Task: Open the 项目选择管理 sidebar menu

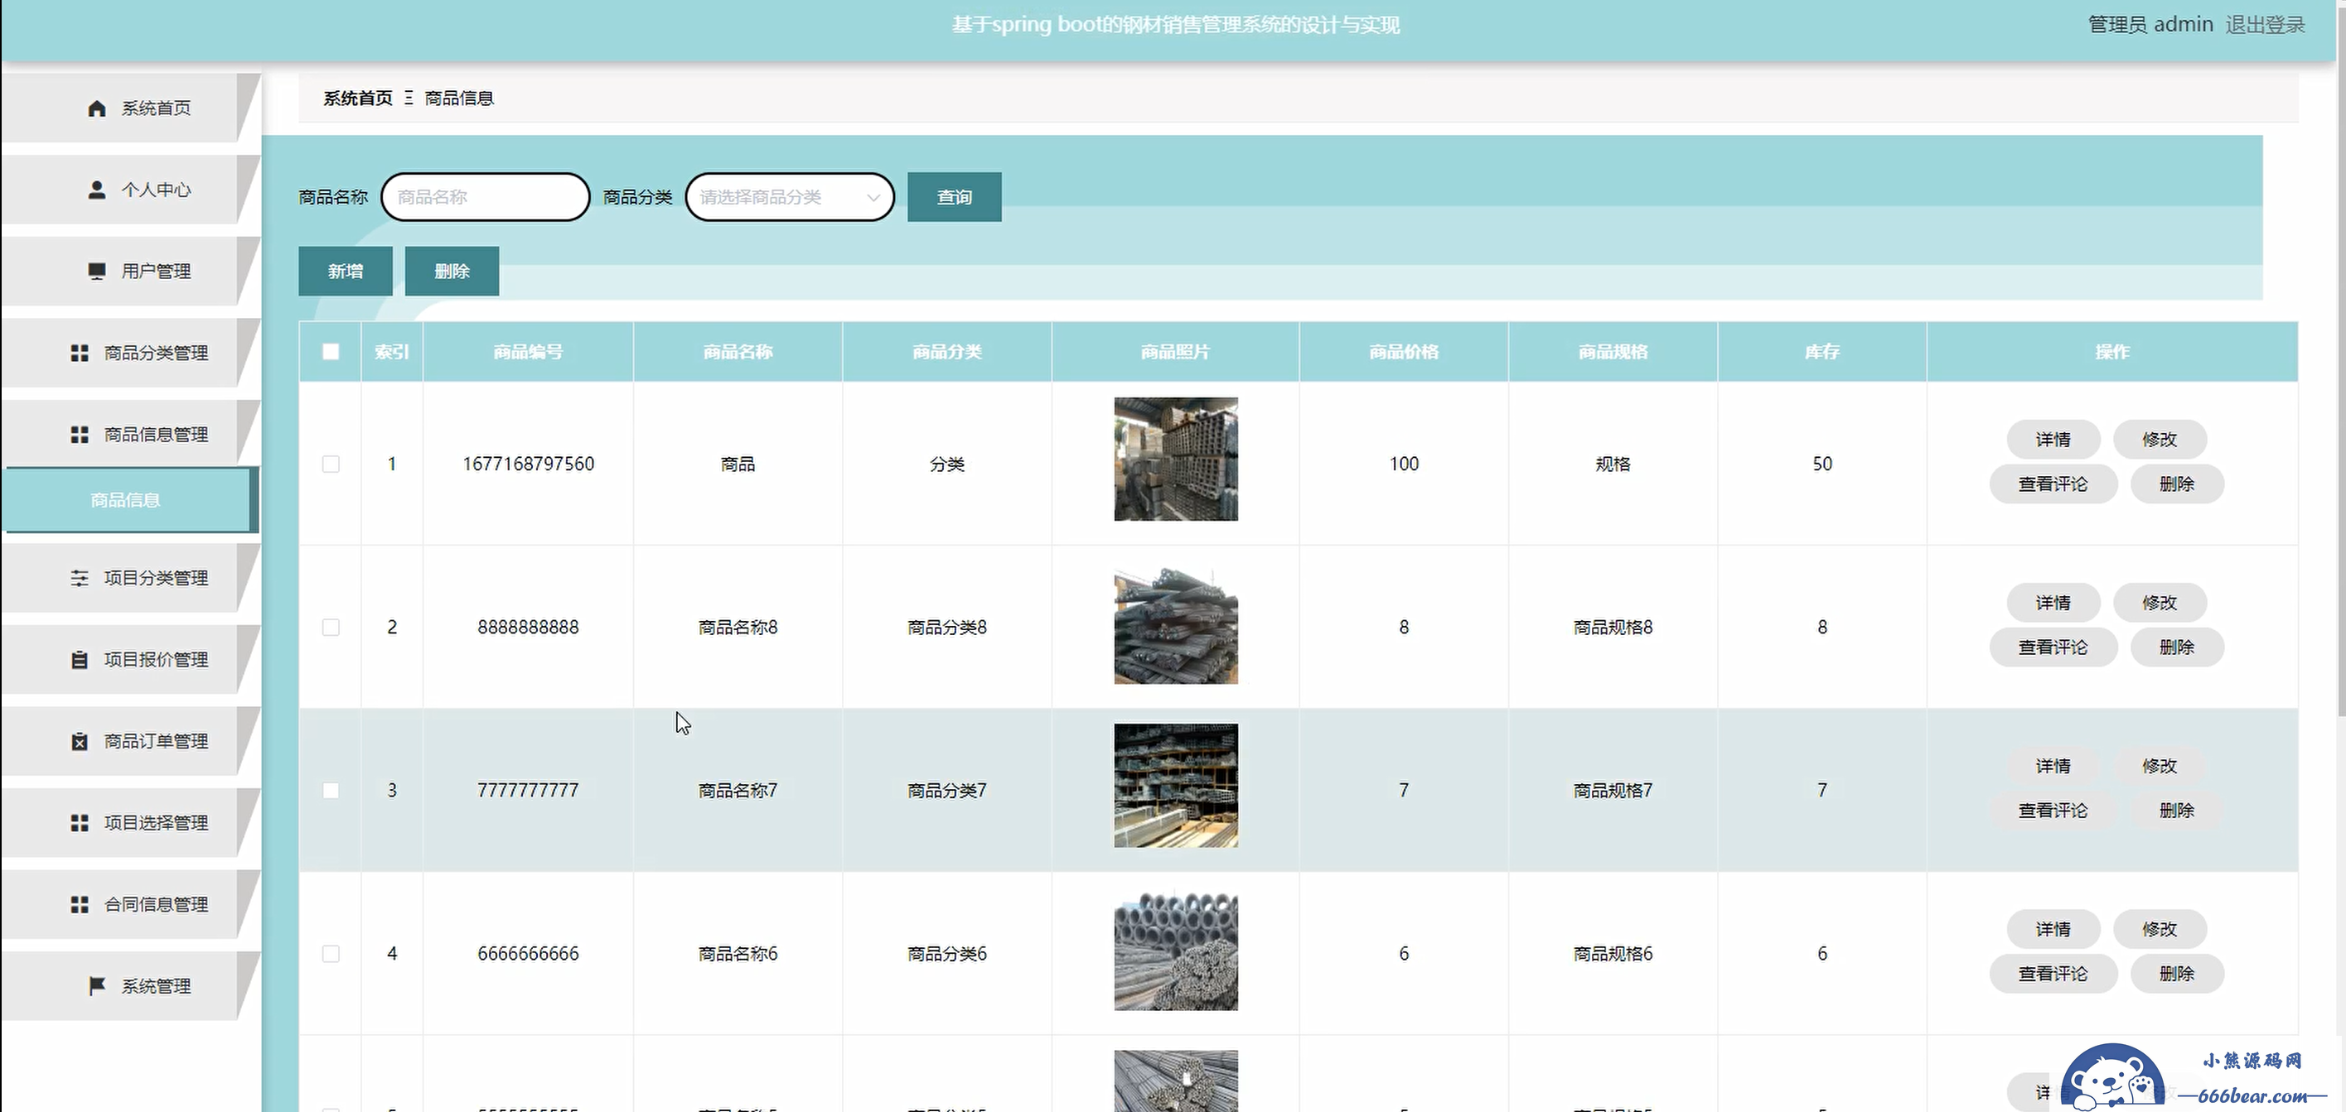Action: tap(155, 823)
